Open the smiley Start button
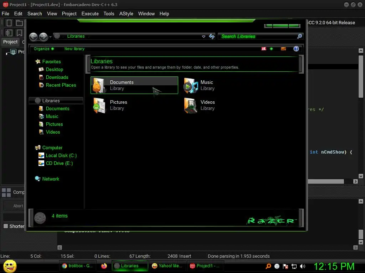The width and height of the screenshot is (365, 273). point(10,266)
